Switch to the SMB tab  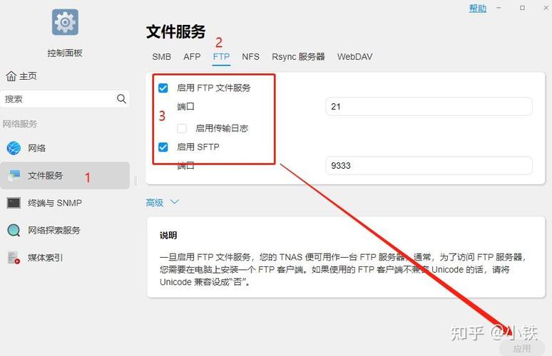tap(162, 56)
